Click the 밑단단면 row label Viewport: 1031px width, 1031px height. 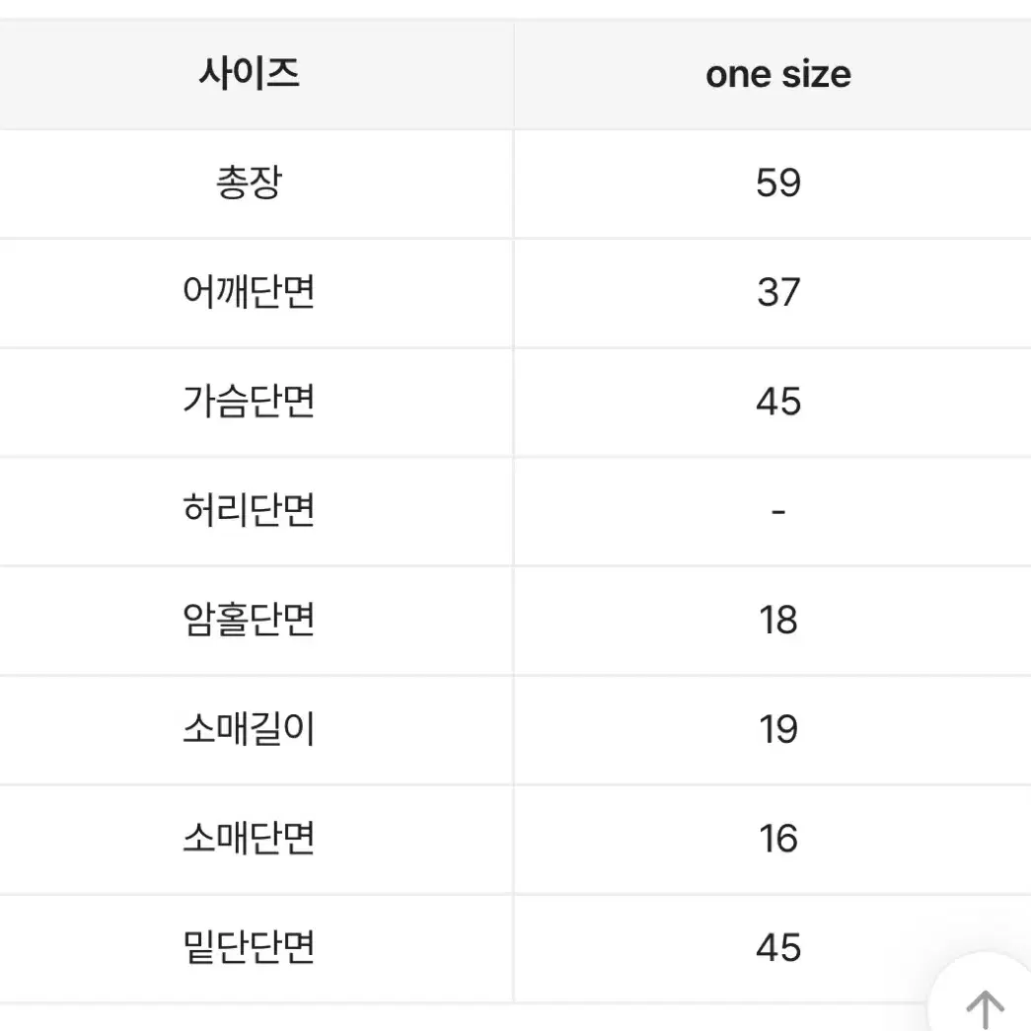coord(250,947)
